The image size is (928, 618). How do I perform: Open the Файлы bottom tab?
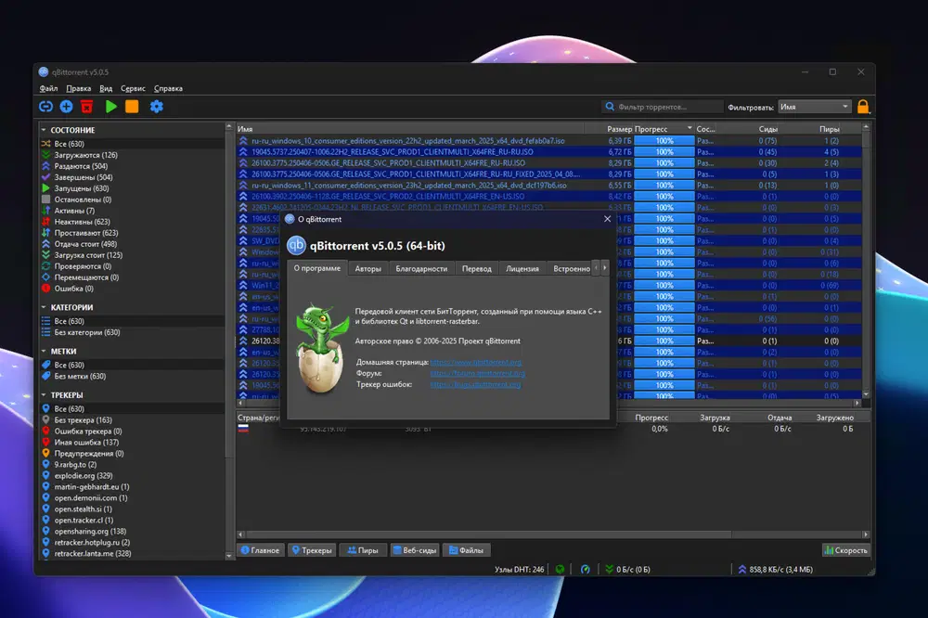467,550
